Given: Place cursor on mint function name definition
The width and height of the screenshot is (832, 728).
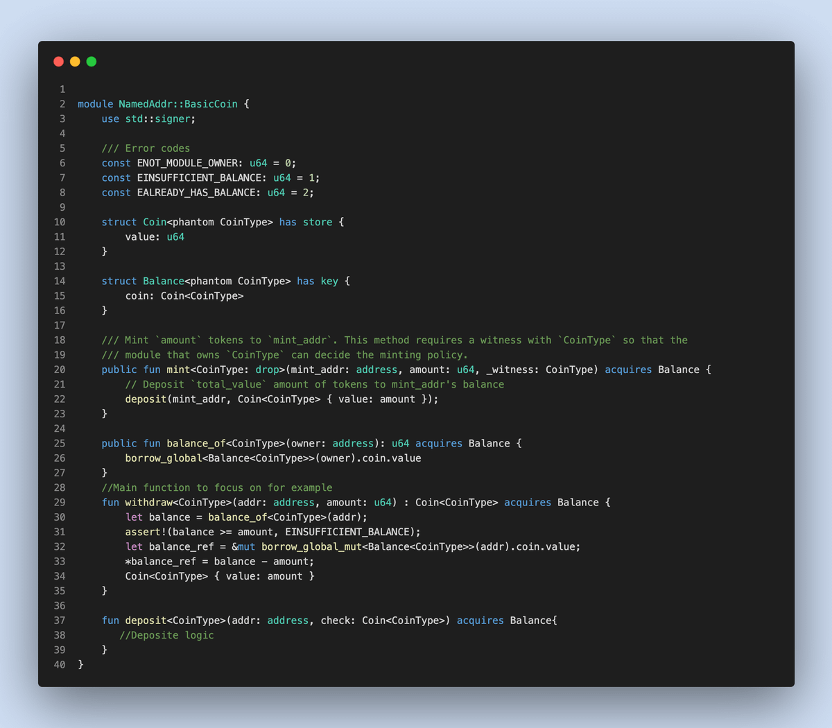Looking at the screenshot, I should point(178,370).
